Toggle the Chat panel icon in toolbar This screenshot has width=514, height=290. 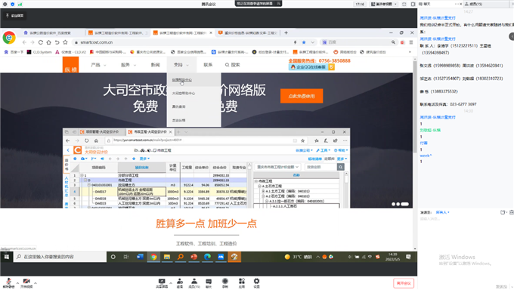[x=209, y=282]
